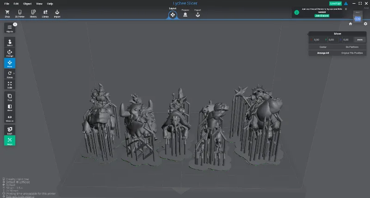Click the On Platform button
Image resolution: width=370 pixels, height=198 pixels.
[352, 47]
